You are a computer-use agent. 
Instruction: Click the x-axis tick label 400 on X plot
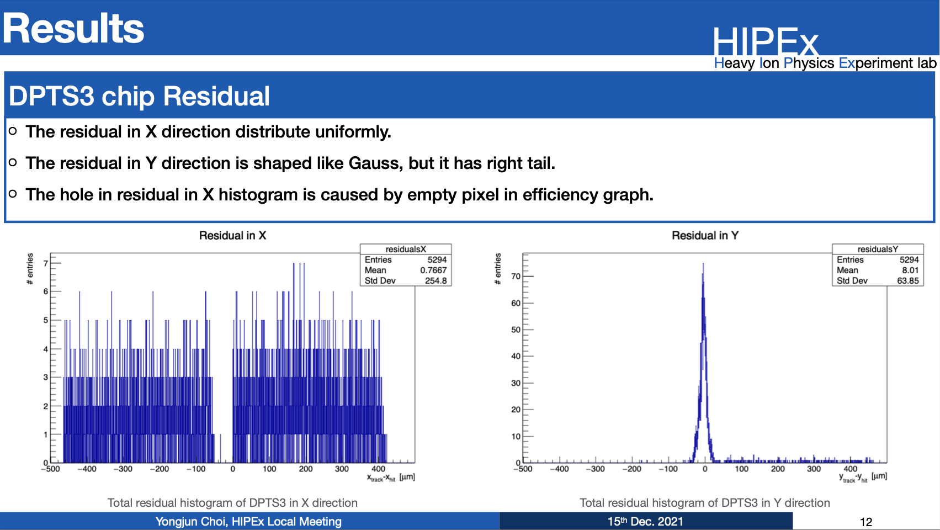coord(378,469)
